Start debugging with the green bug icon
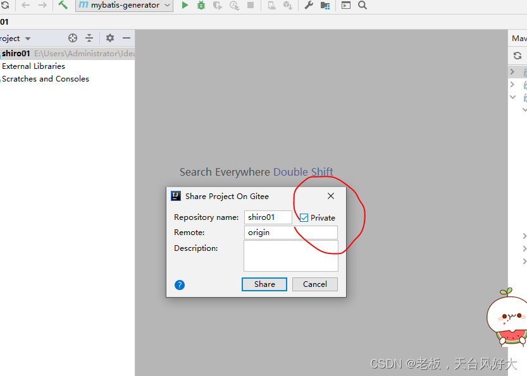This screenshot has height=376, width=527. click(201, 5)
